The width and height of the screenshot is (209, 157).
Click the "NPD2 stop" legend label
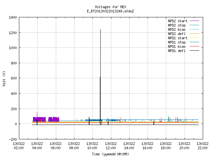click(x=177, y=25)
